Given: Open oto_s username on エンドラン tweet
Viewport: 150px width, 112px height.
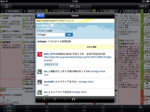Looking at the screenshot, I should click(x=47, y=92).
